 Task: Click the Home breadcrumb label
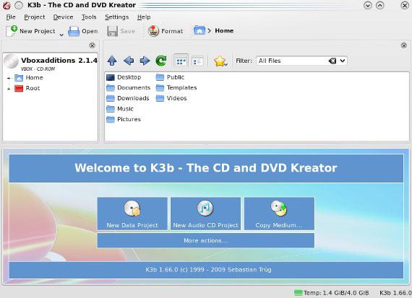(224, 31)
